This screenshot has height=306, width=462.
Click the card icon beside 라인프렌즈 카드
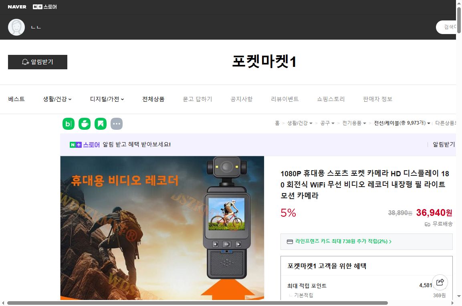(290, 242)
